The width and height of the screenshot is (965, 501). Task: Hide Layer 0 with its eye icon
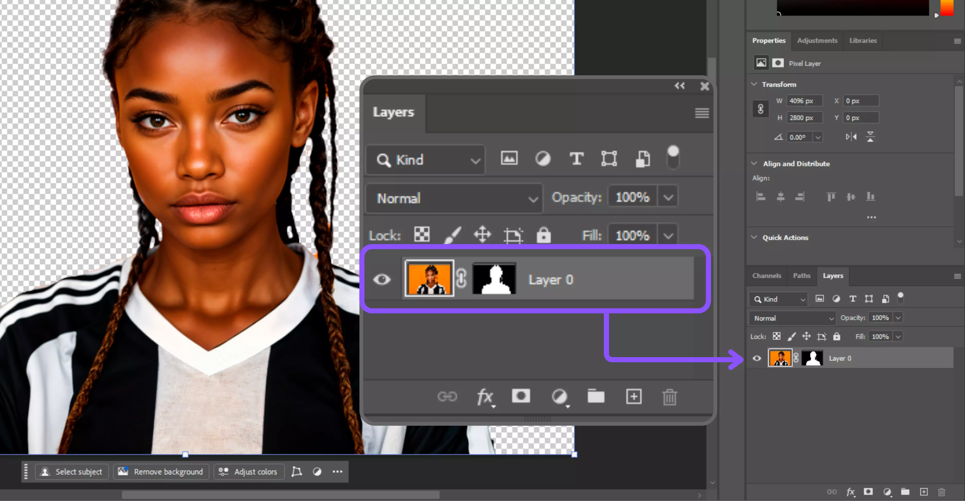(x=382, y=279)
